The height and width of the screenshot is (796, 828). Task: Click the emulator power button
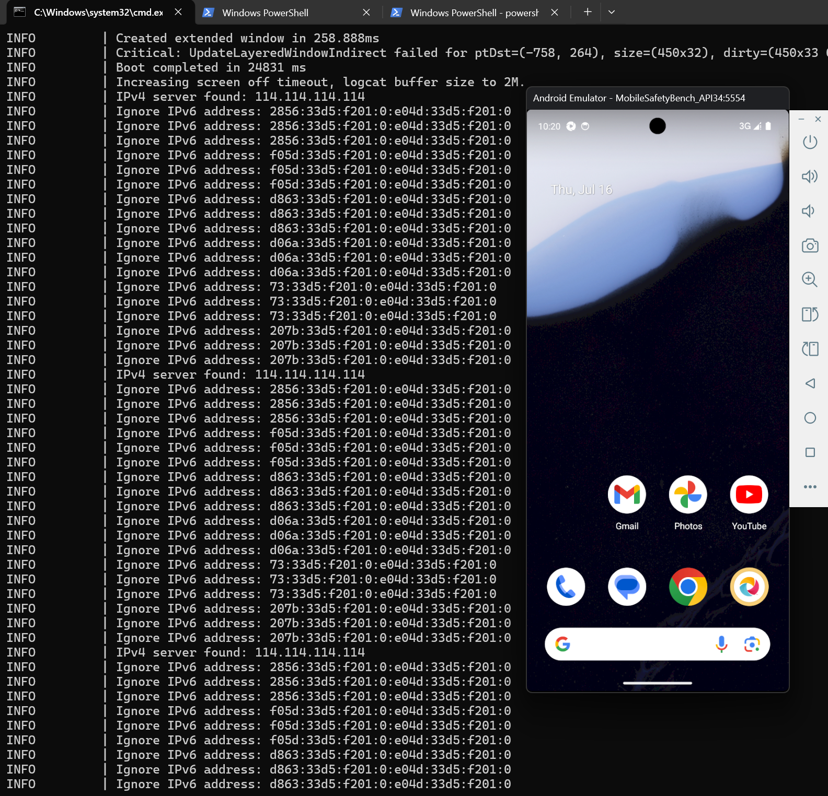pyautogui.click(x=810, y=142)
